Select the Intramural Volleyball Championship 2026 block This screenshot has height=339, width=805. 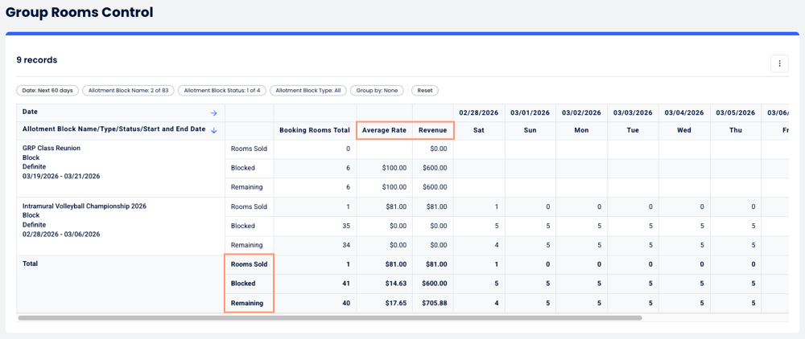coord(85,206)
